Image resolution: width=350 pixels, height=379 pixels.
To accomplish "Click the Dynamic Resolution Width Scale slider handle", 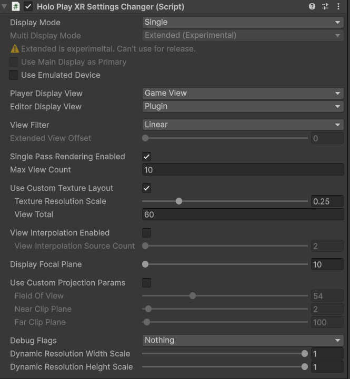I will click(x=305, y=354).
